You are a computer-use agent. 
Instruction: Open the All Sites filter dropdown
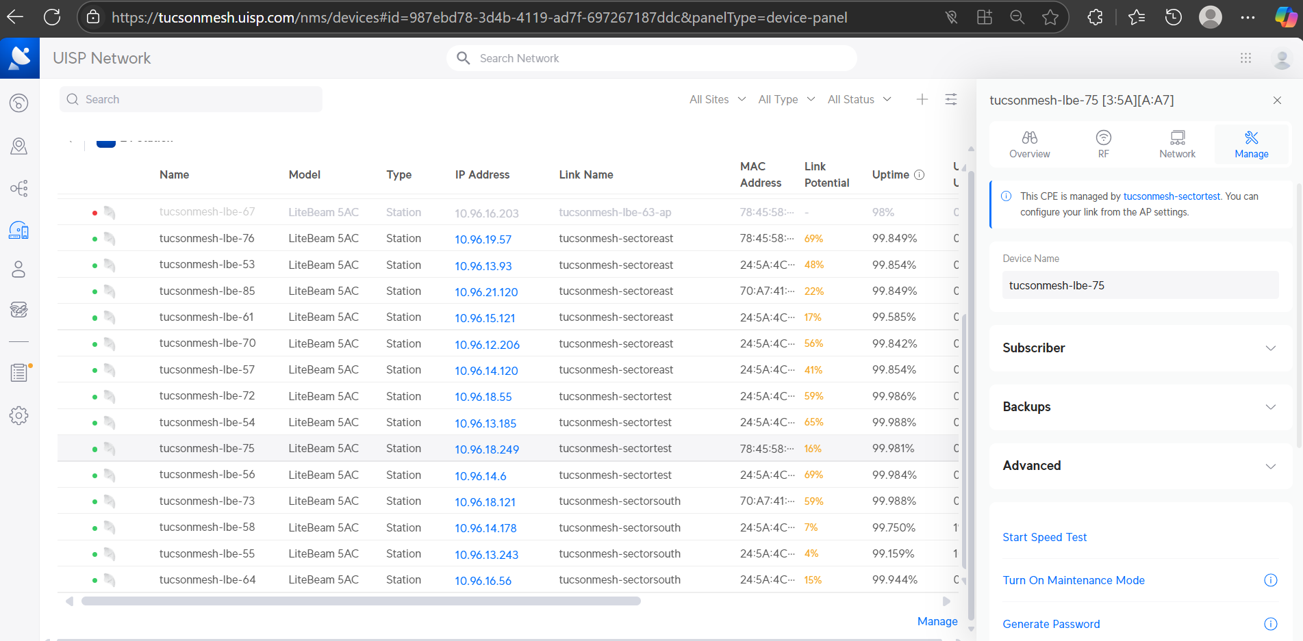click(717, 100)
